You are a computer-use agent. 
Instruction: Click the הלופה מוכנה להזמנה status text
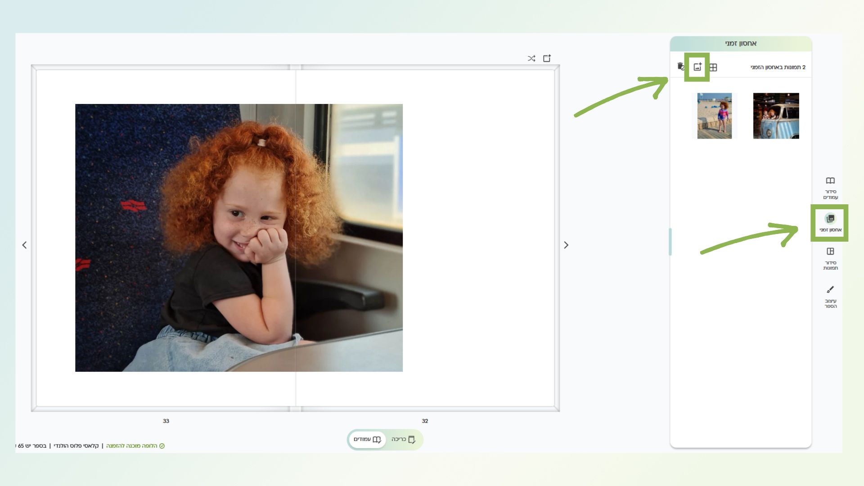click(x=132, y=446)
